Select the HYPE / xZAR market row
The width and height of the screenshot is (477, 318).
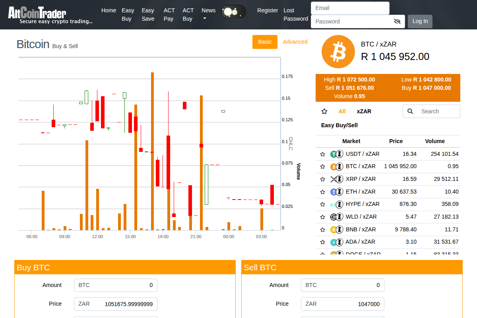(388, 204)
